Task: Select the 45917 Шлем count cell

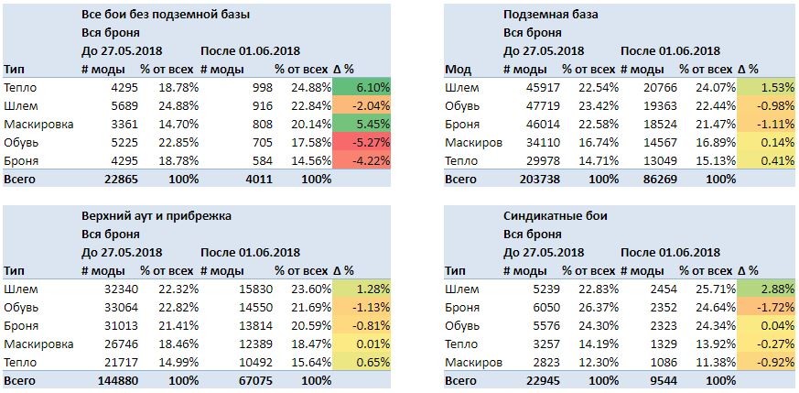Action: (542, 87)
